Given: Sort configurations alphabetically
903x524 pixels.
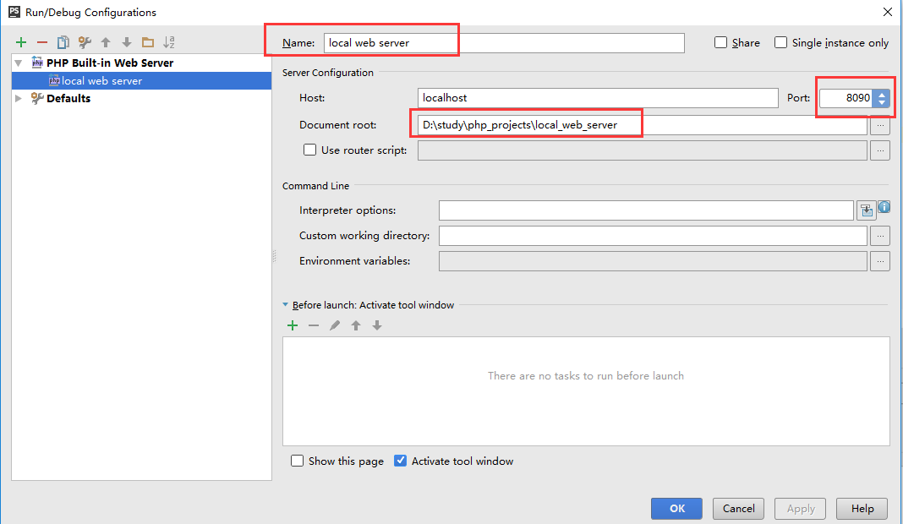Looking at the screenshot, I should pos(169,42).
